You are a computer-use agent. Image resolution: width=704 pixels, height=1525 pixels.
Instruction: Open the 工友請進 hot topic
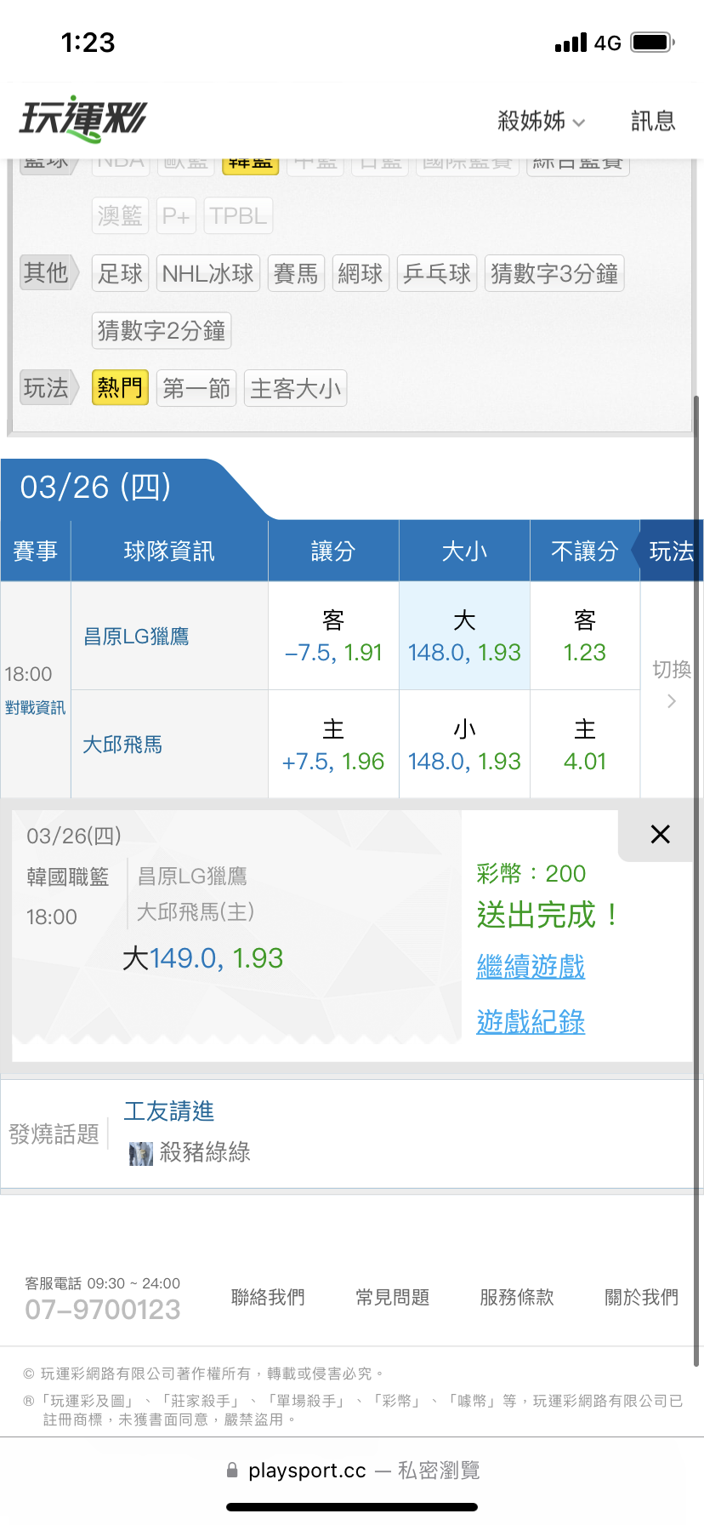click(169, 1111)
